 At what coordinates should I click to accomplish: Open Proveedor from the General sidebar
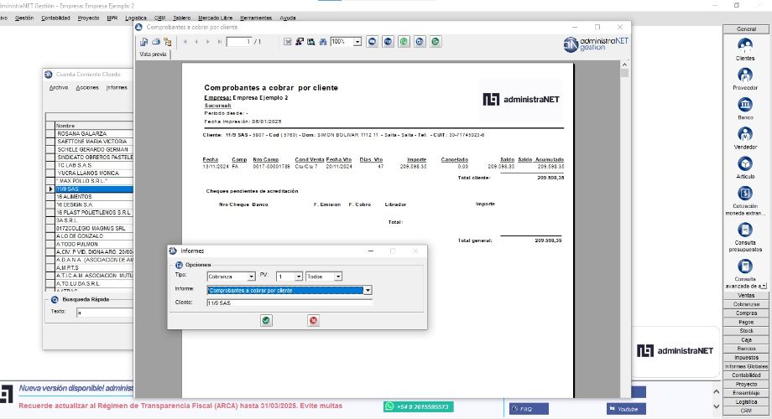(x=745, y=79)
